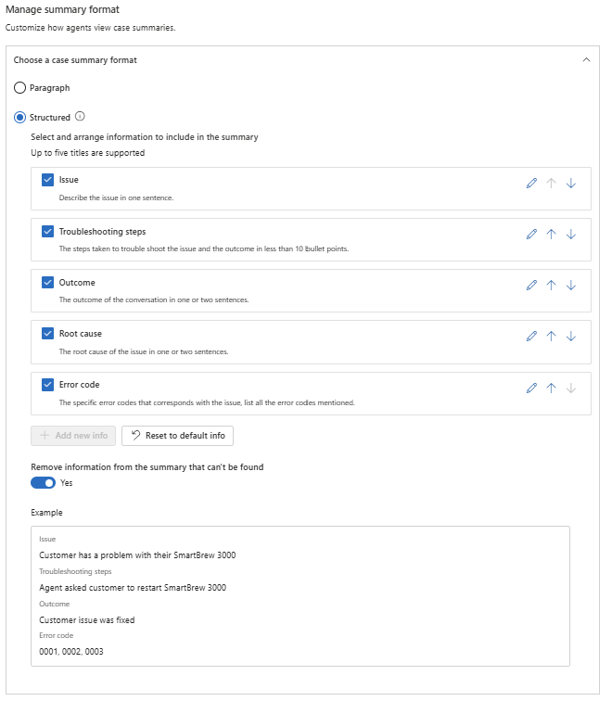Turn off remove missing information toggle

(43, 482)
